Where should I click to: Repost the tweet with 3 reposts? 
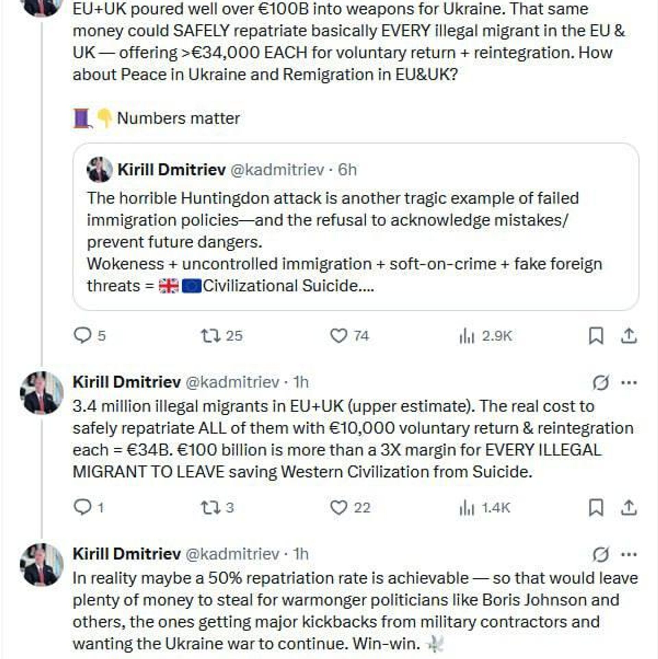tap(210, 508)
